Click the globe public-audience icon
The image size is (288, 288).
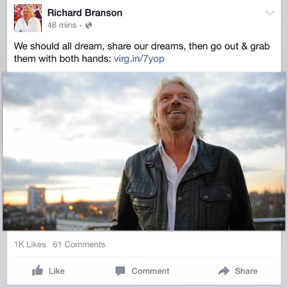tap(89, 25)
